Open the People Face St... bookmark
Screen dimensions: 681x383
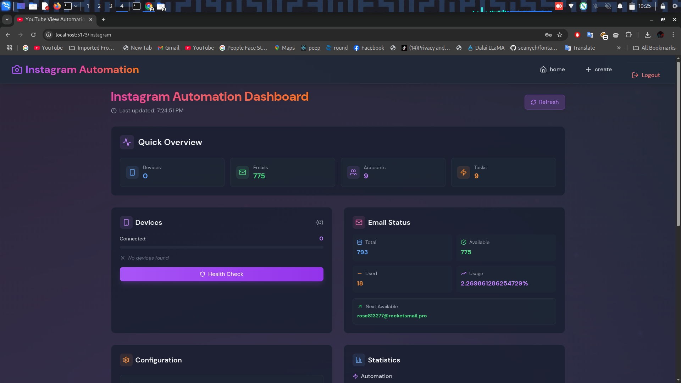[x=243, y=48]
